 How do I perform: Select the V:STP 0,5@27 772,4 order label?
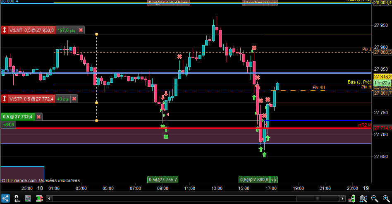pos(31,99)
